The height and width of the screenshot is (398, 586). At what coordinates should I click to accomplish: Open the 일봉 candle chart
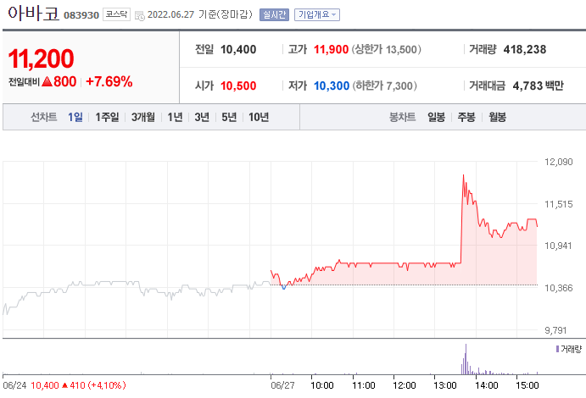(436, 117)
